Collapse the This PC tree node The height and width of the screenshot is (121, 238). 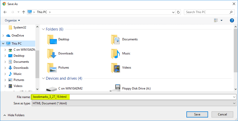3,43
